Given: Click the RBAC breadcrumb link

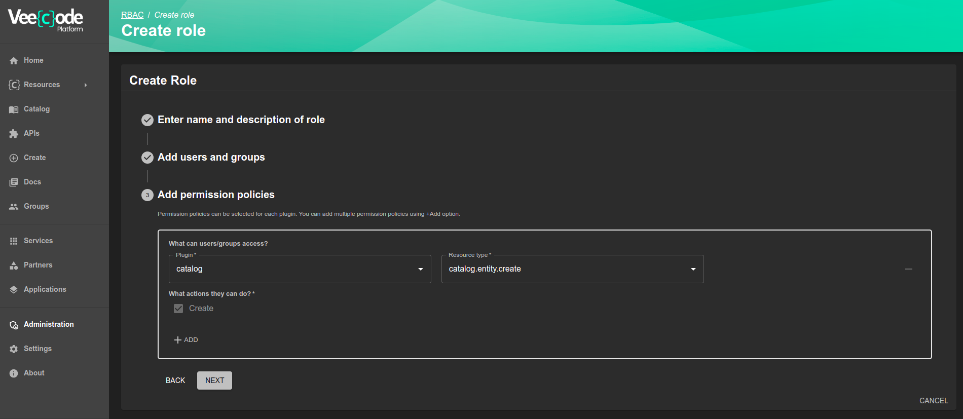Looking at the screenshot, I should (132, 15).
